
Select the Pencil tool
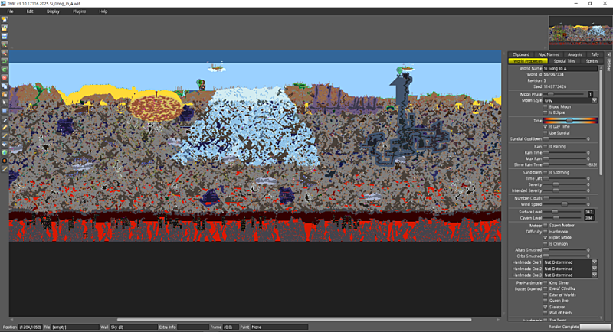(x=5, y=128)
